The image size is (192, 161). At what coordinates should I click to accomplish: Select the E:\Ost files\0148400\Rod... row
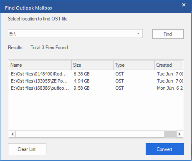coord(96,74)
